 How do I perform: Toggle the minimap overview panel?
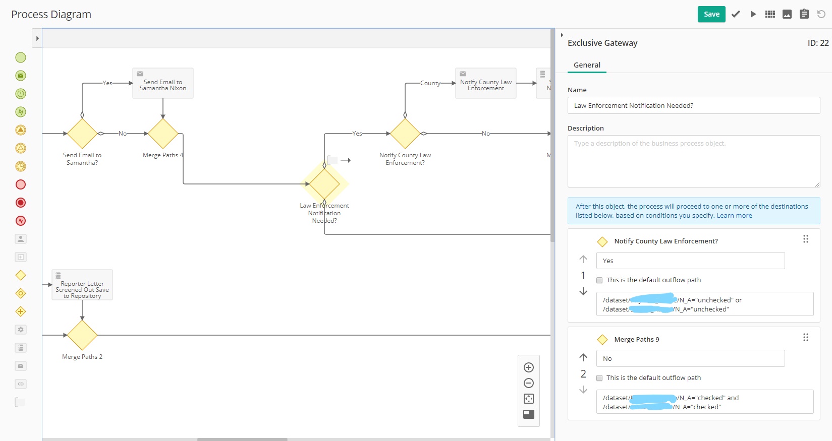click(x=529, y=414)
